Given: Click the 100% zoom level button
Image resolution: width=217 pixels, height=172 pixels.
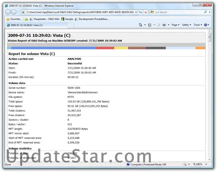Looking at the screenshot, I should click(199, 164).
